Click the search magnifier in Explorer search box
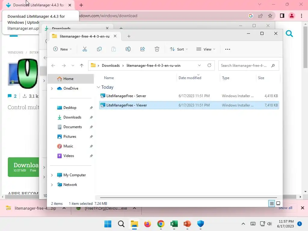This screenshot has width=308, height=231. tap(273, 66)
